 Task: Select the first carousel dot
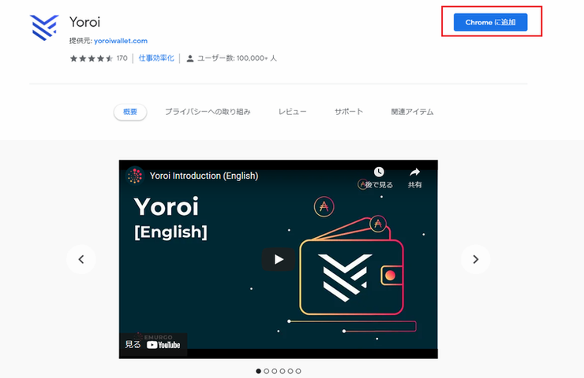pyautogui.click(x=259, y=371)
